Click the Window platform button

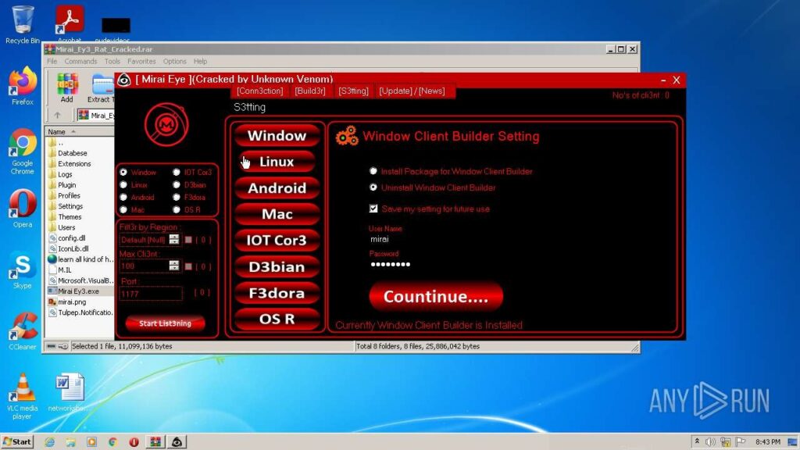(277, 136)
